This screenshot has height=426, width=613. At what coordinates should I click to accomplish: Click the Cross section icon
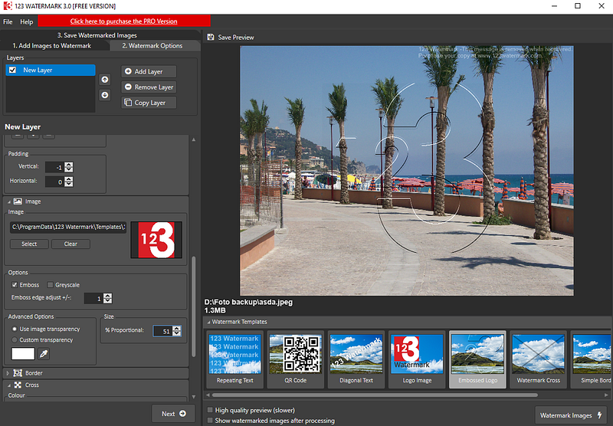(18, 385)
